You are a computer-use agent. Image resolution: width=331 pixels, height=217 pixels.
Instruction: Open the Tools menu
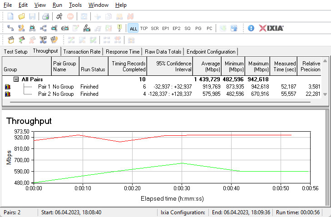point(75,5)
